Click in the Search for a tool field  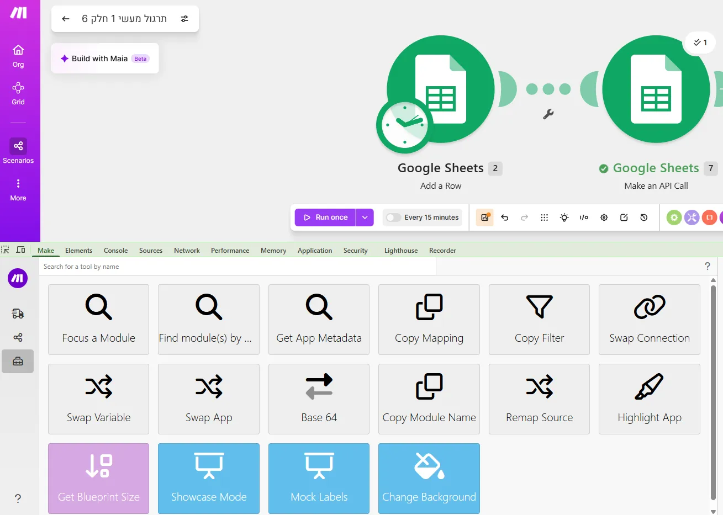238,267
